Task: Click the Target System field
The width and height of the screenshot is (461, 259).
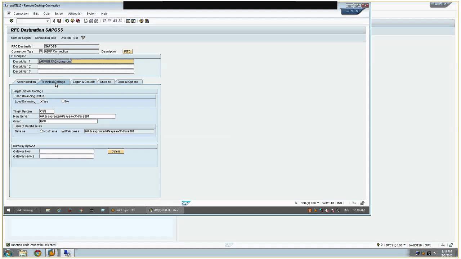Action: point(46,112)
